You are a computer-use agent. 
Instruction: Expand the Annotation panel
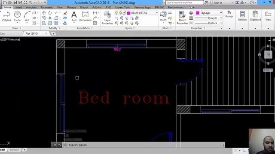(85, 28)
